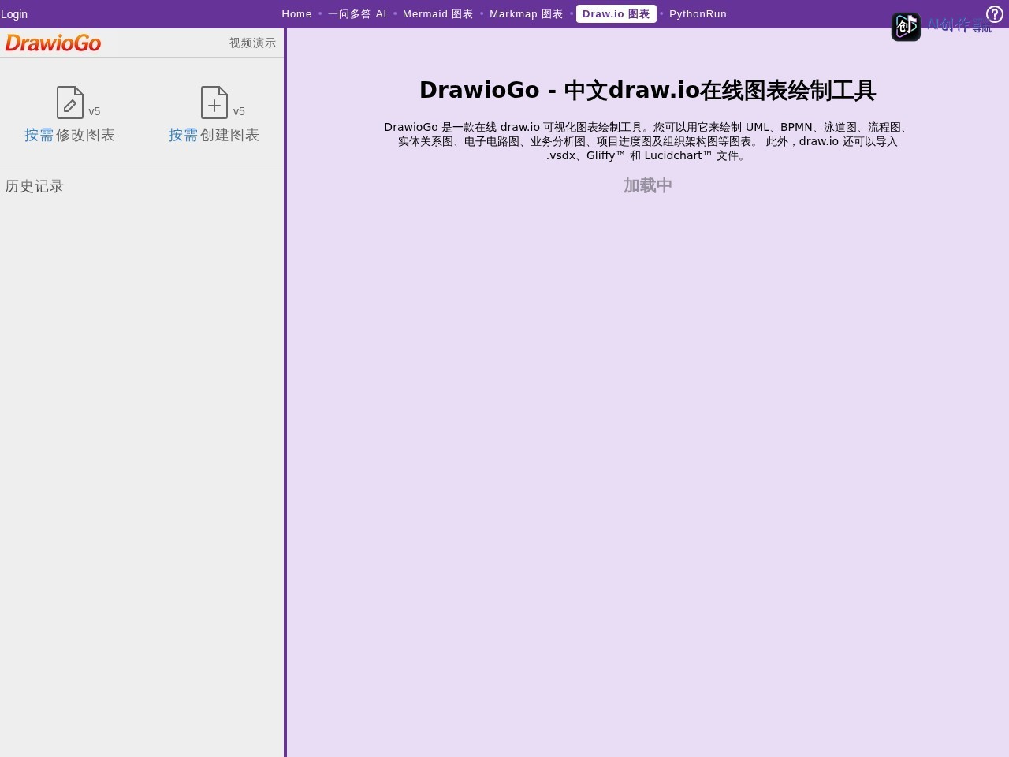Click 按需创建图表 link

214,135
